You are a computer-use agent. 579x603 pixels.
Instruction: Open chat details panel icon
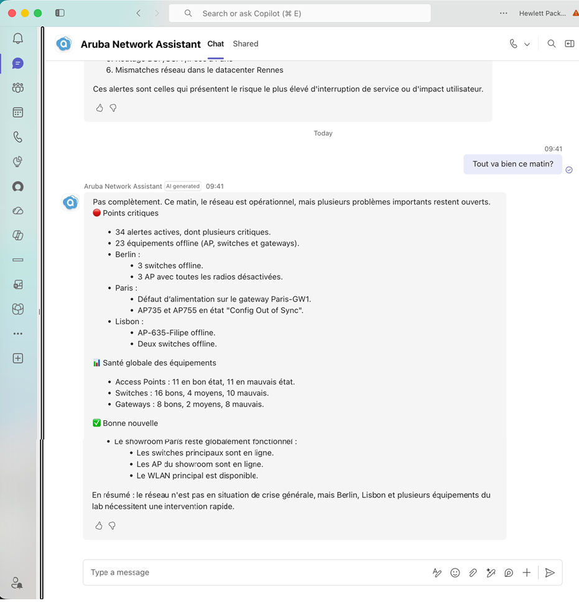tap(570, 44)
